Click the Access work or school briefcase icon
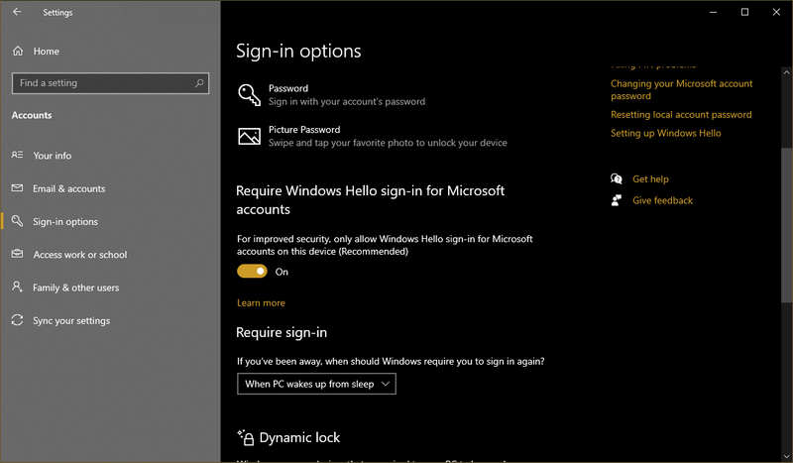 [x=17, y=254]
